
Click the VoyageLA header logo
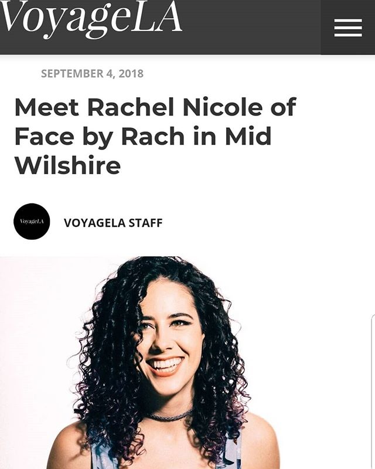click(x=91, y=19)
